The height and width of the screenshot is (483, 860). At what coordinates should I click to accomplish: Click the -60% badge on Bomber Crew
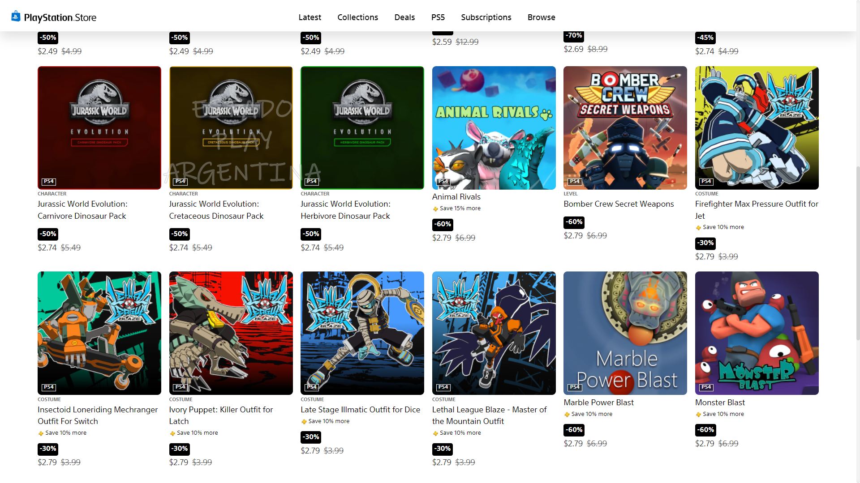tap(574, 222)
